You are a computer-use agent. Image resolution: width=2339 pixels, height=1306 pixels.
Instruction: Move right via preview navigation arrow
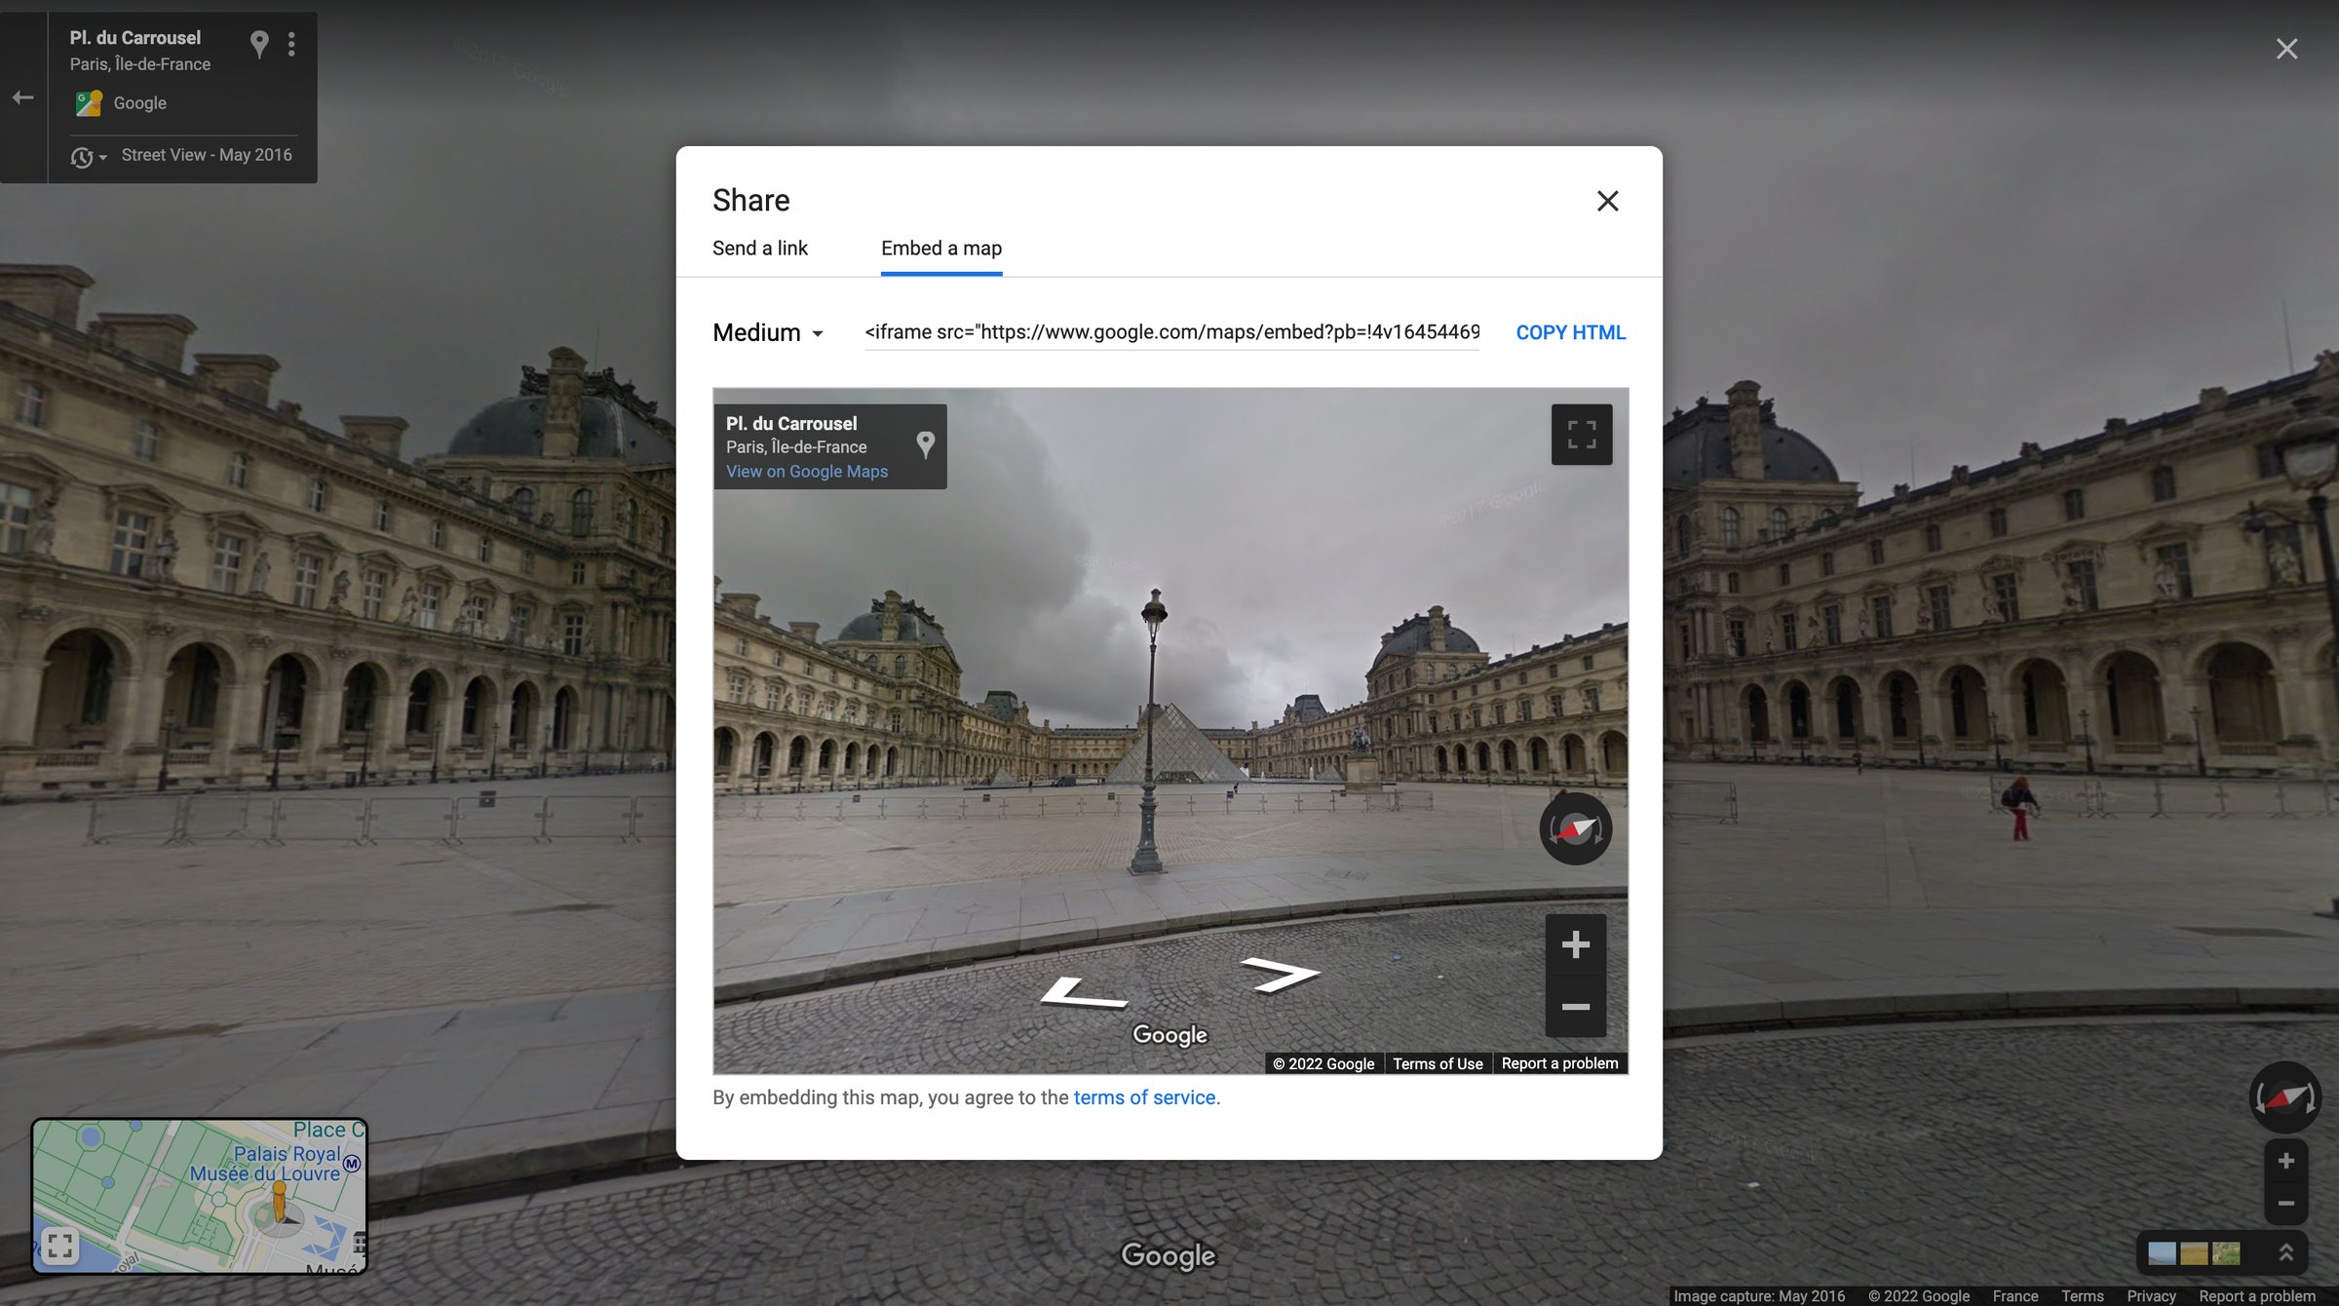[x=1280, y=974]
